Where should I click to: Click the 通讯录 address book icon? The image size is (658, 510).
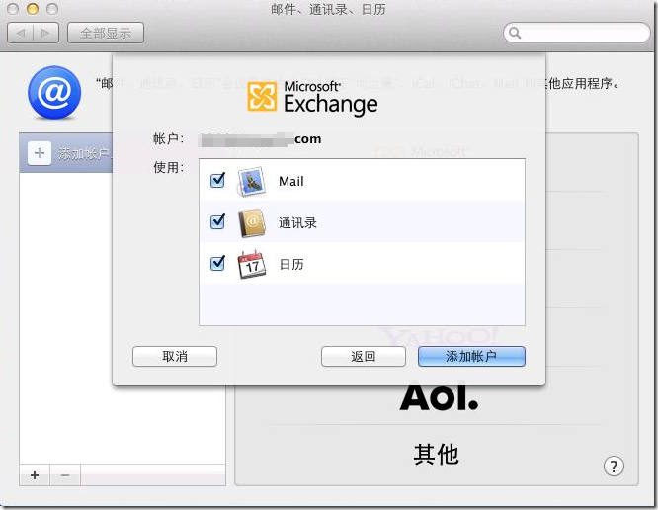251,223
